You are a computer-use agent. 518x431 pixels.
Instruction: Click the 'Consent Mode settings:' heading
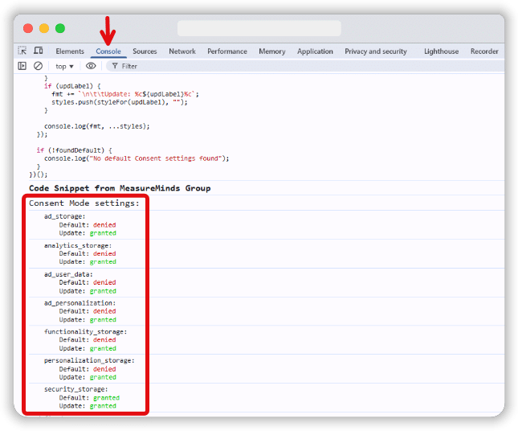[x=84, y=203]
